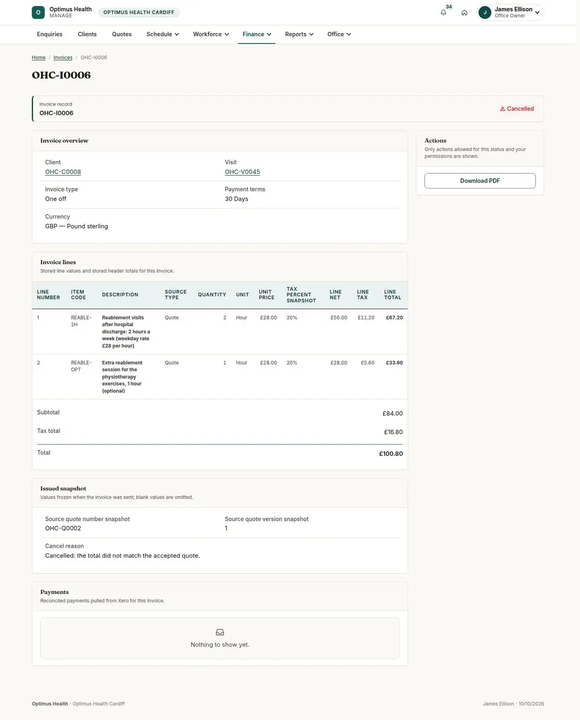Screen dimensions: 580x720
Task: Download the invoice PDF
Action: (480, 181)
